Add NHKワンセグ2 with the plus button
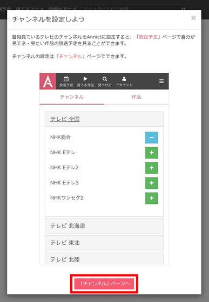This screenshot has height=302, width=209. coord(152,198)
